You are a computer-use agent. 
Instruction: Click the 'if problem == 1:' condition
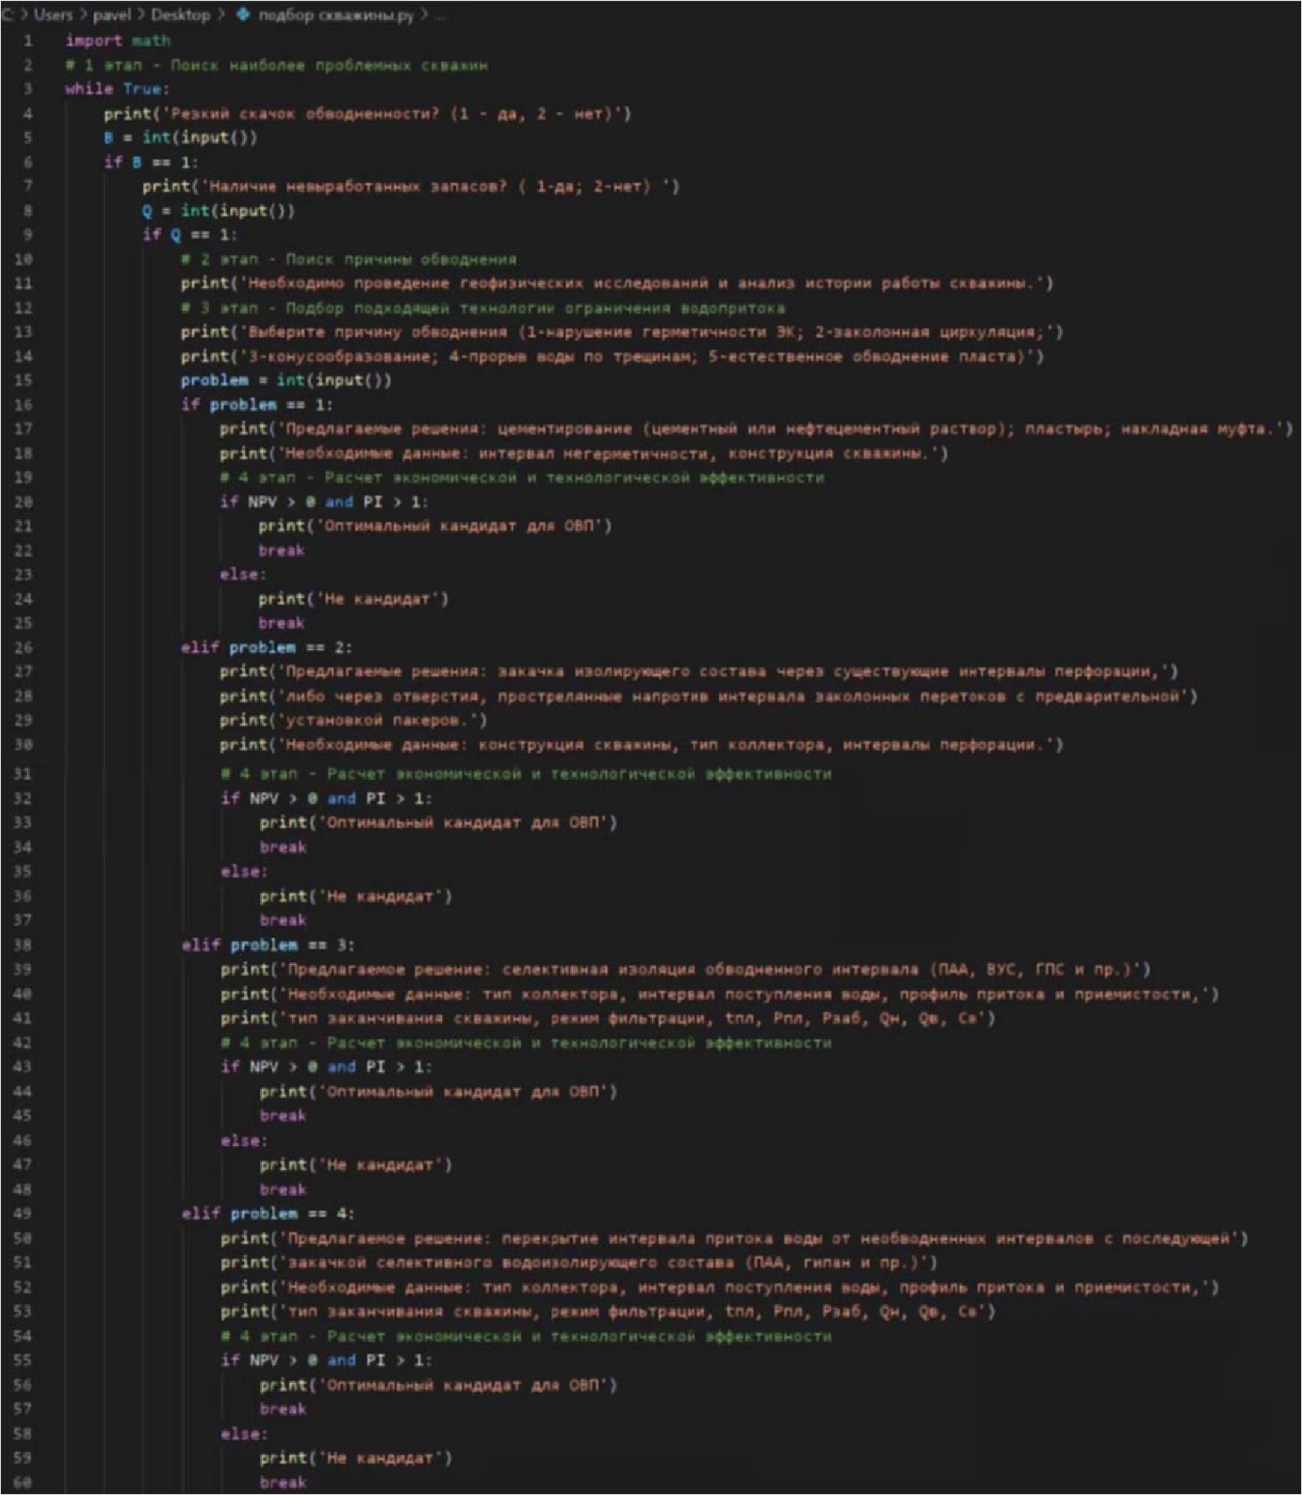[256, 405]
